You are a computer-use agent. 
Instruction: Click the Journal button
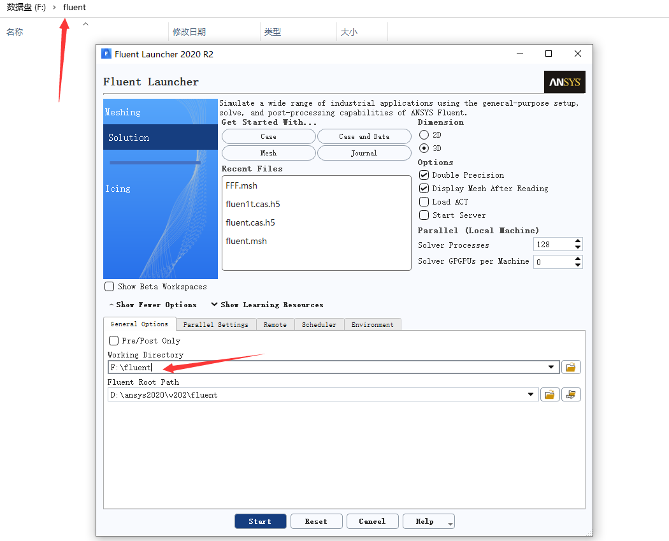[364, 153]
